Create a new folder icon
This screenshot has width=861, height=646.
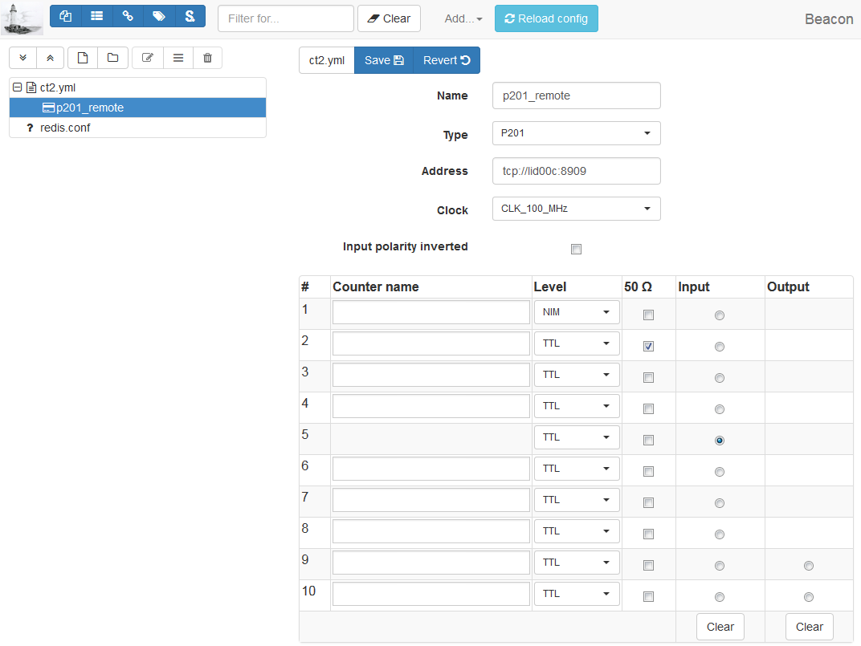pyautogui.click(x=113, y=58)
